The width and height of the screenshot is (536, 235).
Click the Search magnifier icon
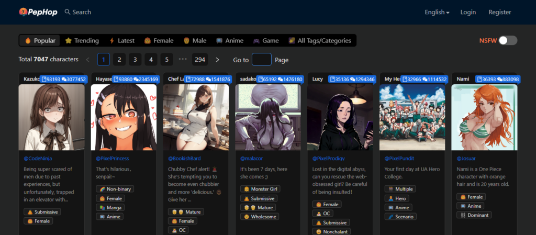pyautogui.click(x=68, y=12)
